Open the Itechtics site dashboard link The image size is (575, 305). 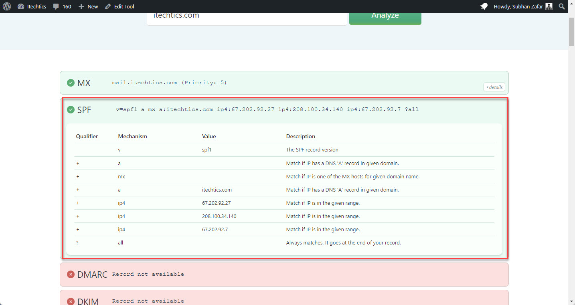tap(32, 6)
